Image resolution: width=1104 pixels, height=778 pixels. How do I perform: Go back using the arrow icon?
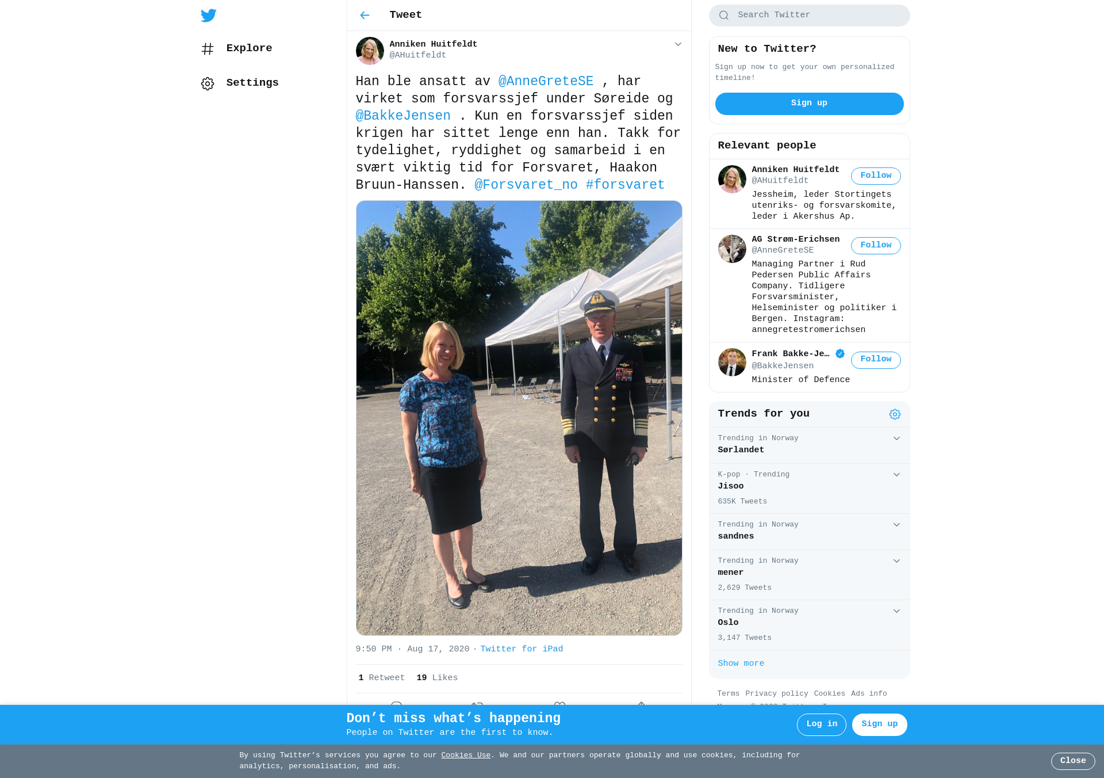pos(365,16)
